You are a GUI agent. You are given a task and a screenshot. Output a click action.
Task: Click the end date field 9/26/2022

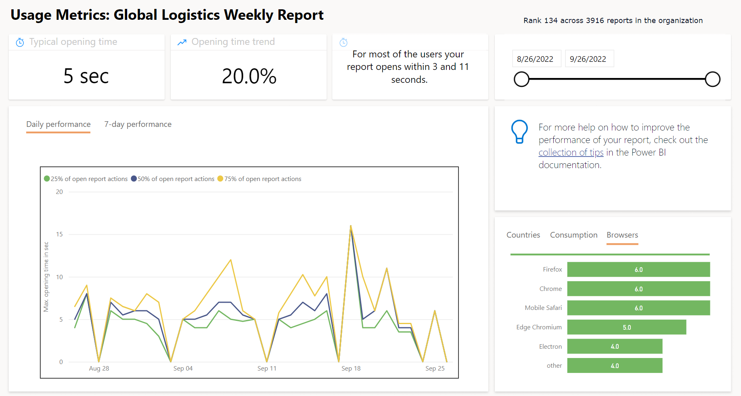click(588, 59)
